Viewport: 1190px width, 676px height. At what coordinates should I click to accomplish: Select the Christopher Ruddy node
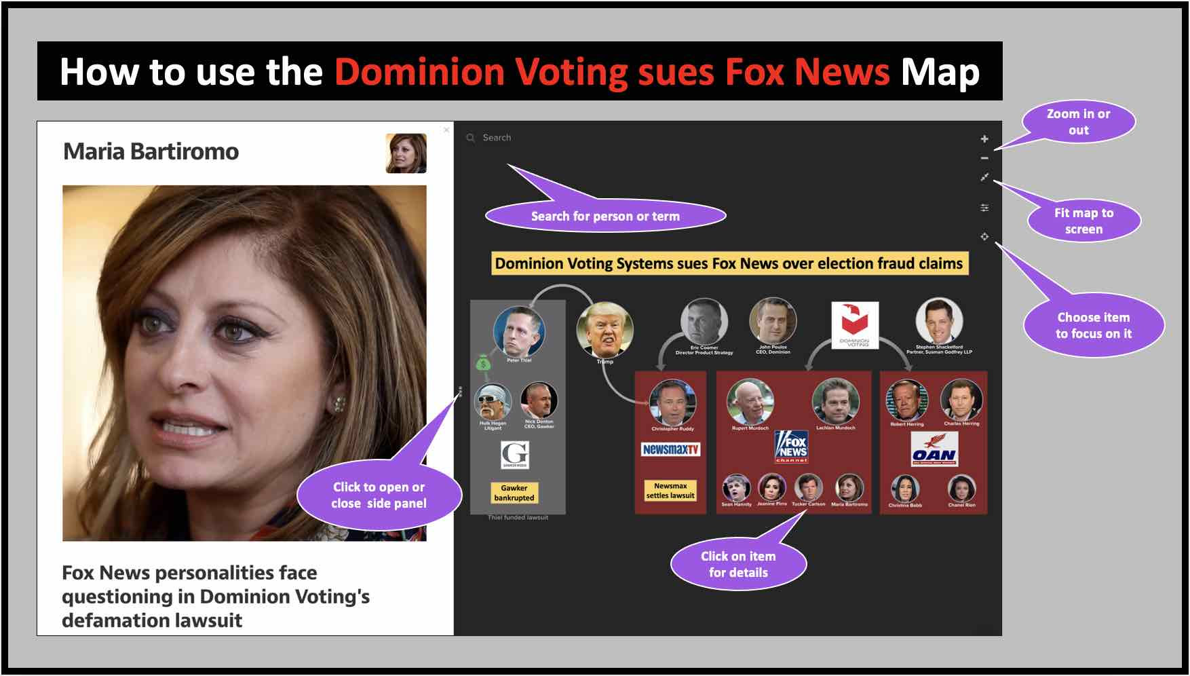point(672,402)
